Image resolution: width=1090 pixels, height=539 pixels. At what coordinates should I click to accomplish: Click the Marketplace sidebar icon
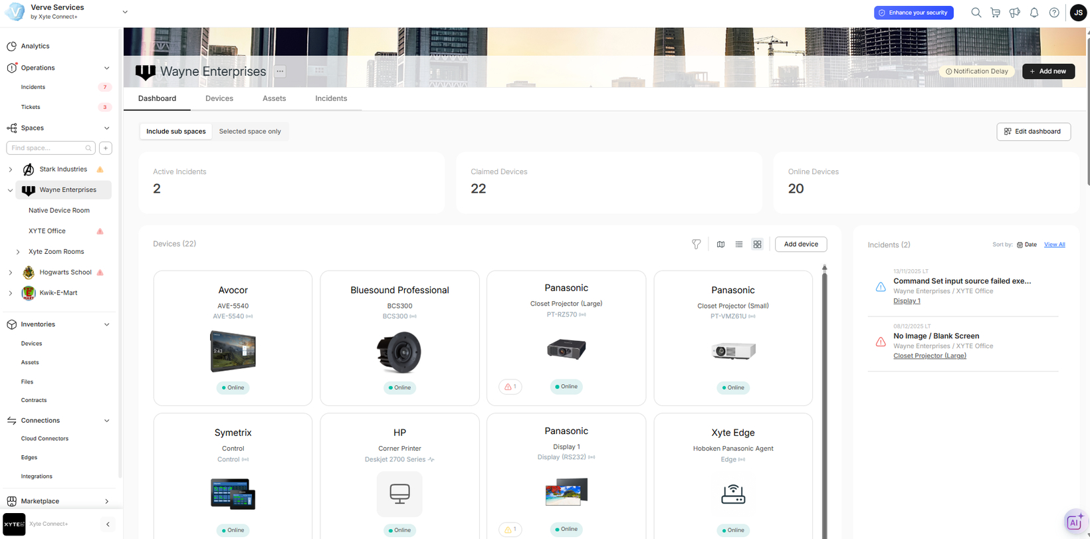coord(11,501)
